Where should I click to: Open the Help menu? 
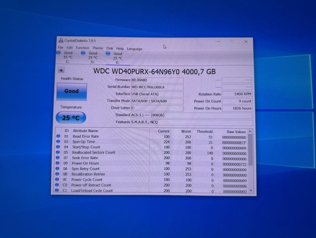(x=120, y=49)
